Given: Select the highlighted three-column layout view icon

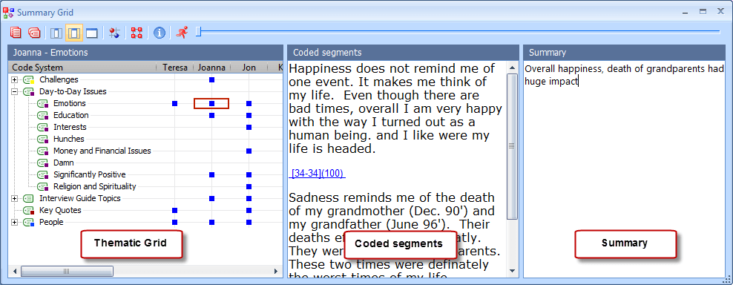Looking at the screenshot, I should 74,33.
